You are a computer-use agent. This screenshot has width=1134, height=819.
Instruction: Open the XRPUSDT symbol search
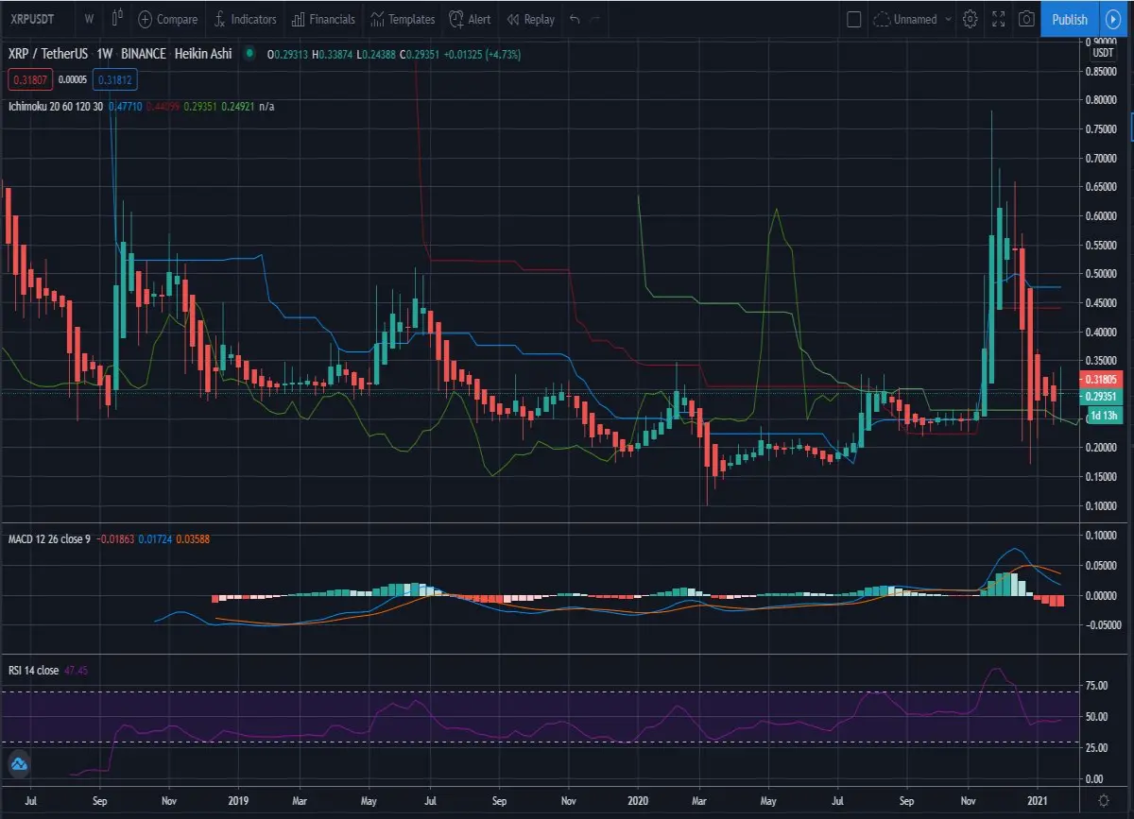tap(30, 19)
